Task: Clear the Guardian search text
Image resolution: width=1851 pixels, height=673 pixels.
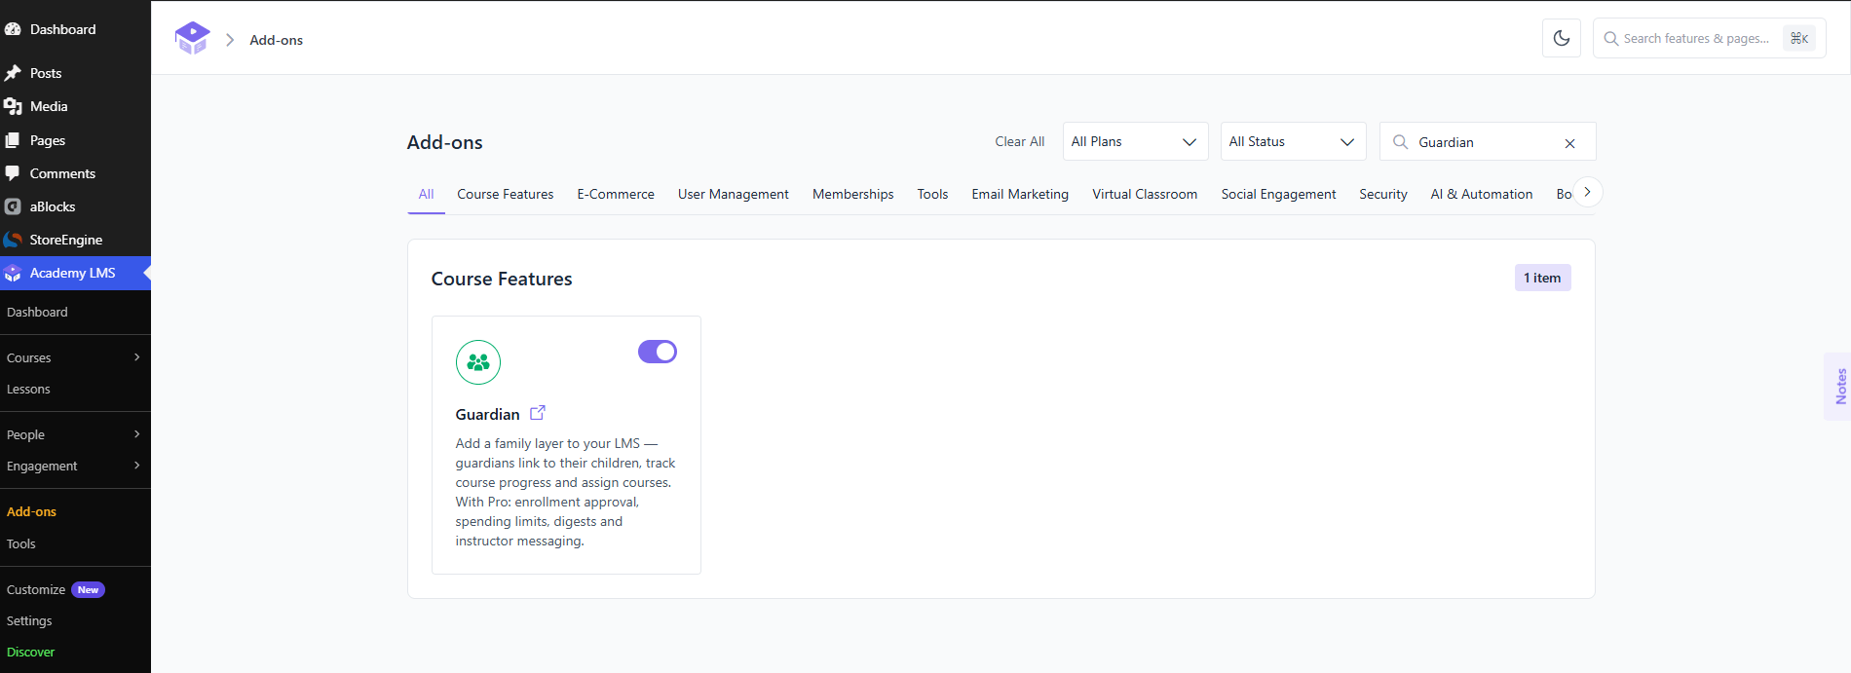Action: (1569, 143)
